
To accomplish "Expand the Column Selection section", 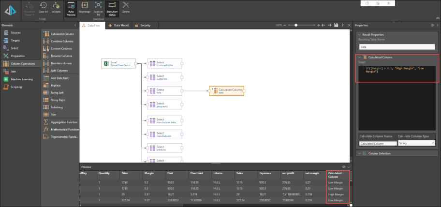I will [x=359, y=153].
